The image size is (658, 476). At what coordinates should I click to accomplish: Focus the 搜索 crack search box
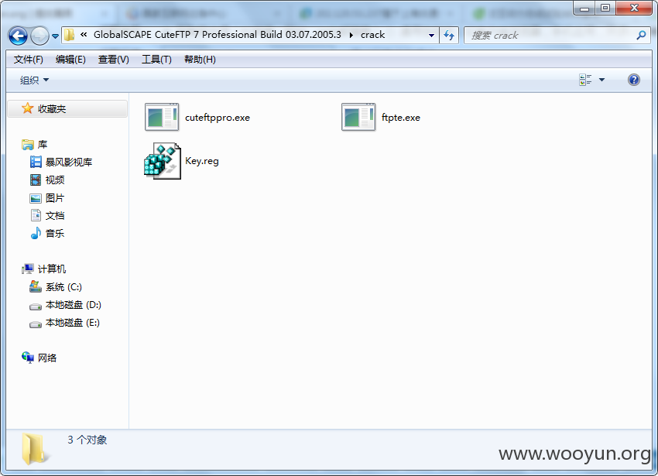click(x=557, y=36)
